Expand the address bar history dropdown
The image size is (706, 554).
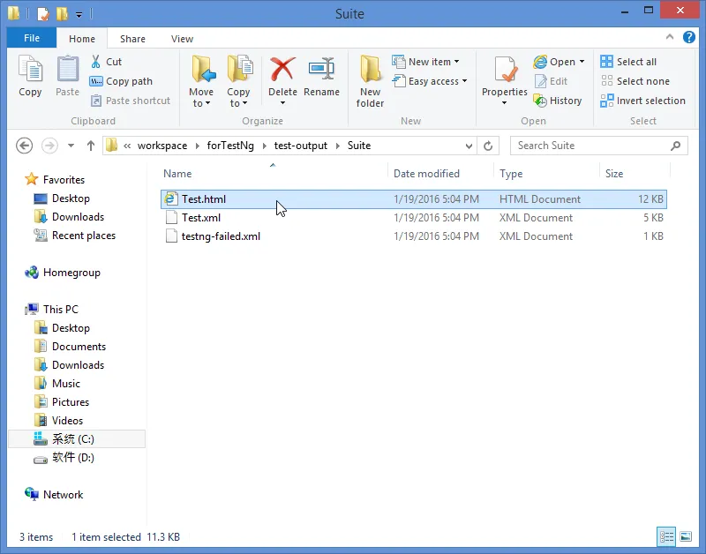click(469, 146)
